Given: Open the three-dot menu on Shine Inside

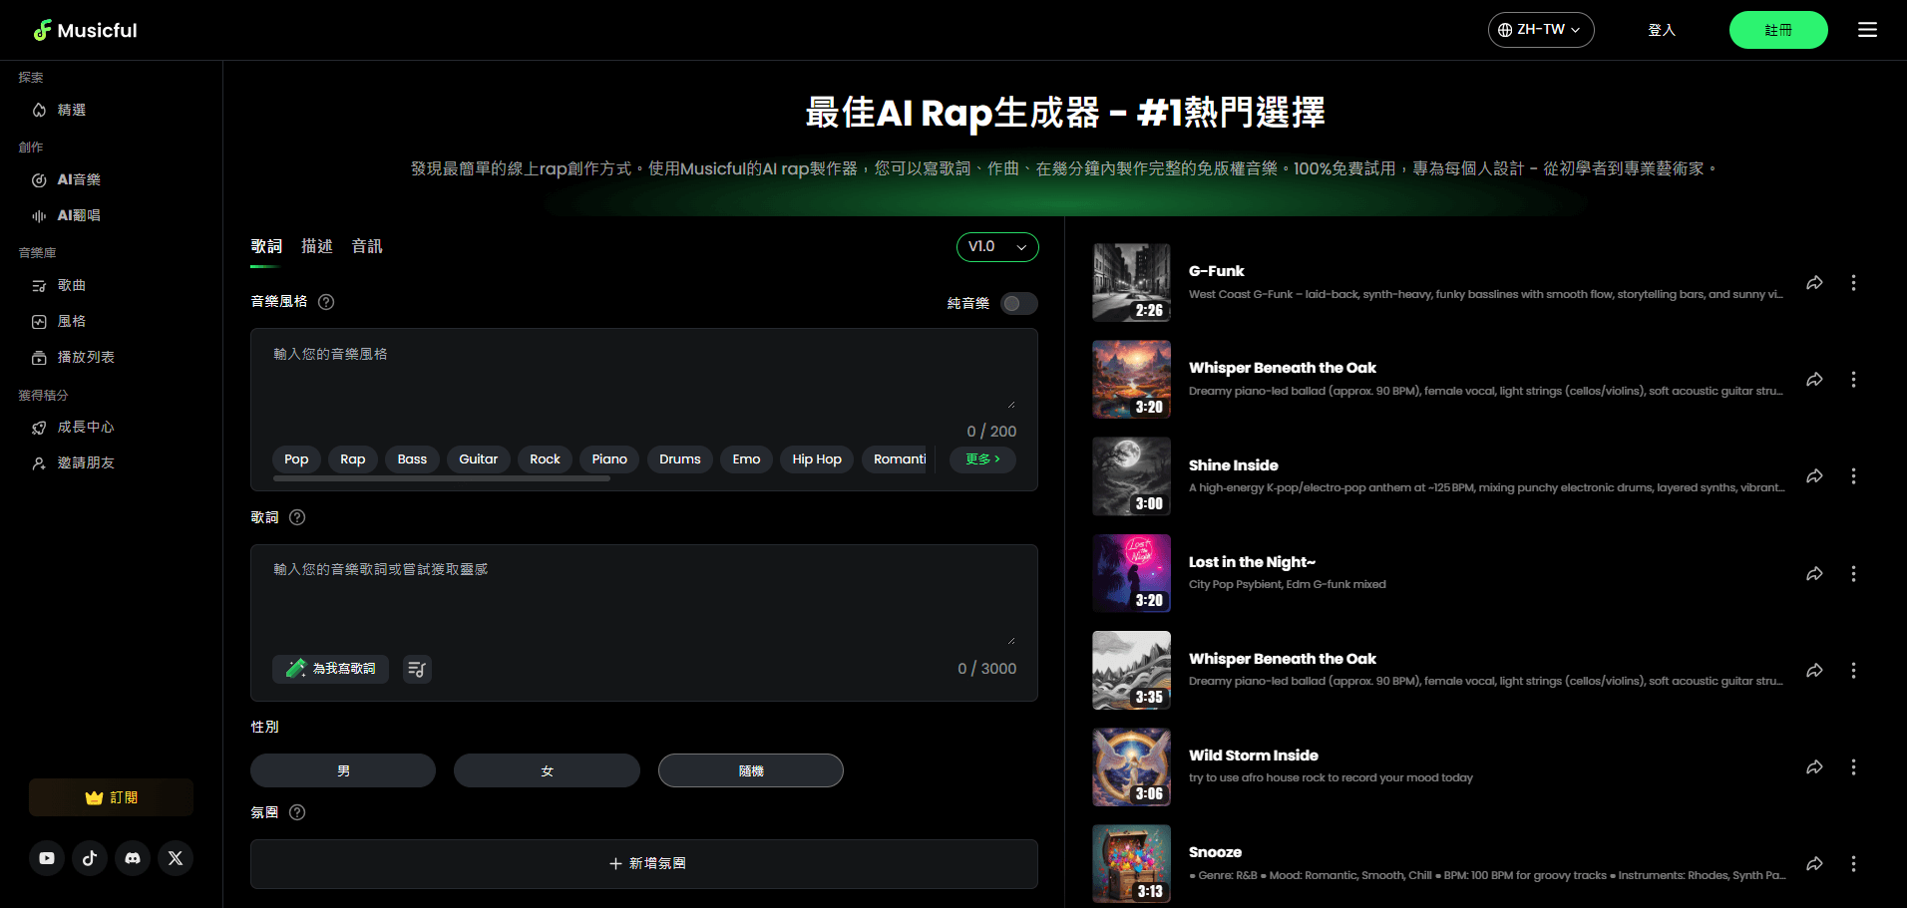Looking at the screenshot, I should (1853, 476).
